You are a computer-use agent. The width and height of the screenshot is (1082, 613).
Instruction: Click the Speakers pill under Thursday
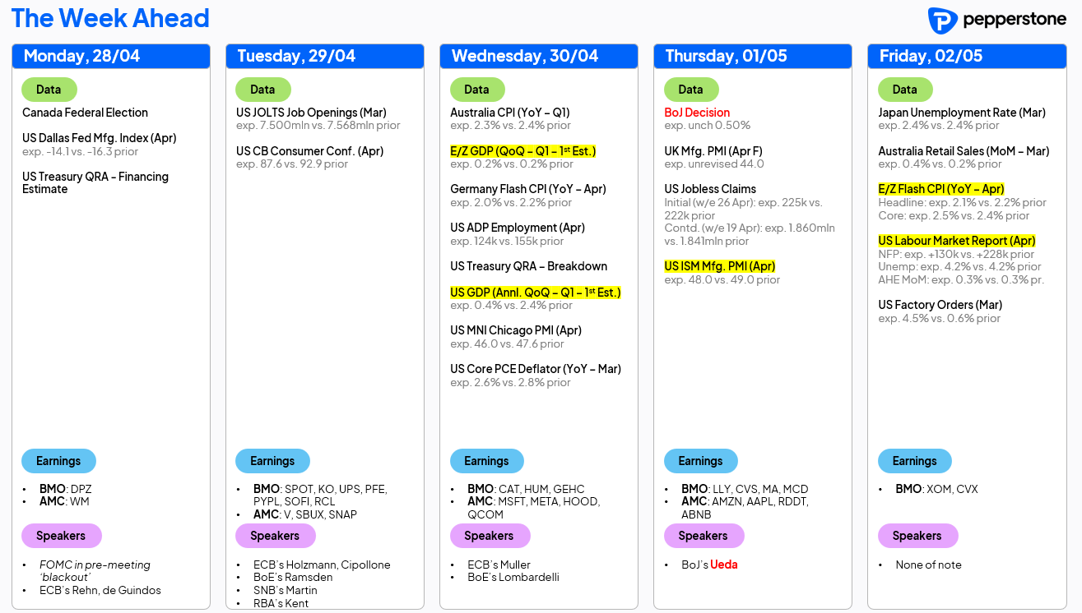click(x=703, y=536)
